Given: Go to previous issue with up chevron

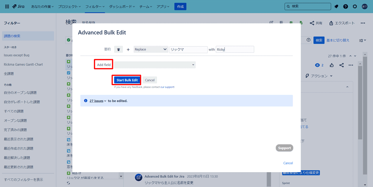Looking at the screenshot, I should (350, 56).
